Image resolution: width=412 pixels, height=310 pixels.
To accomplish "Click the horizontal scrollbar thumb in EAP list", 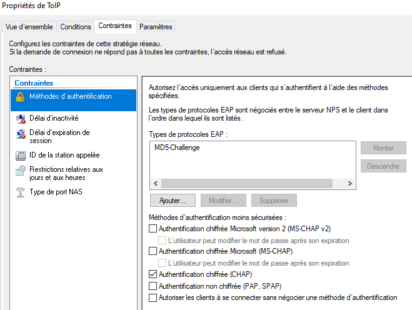I will [247, 183].
